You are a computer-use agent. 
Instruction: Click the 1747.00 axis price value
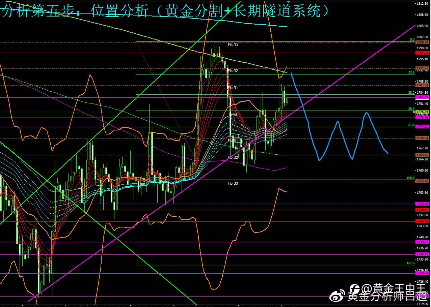423,215
